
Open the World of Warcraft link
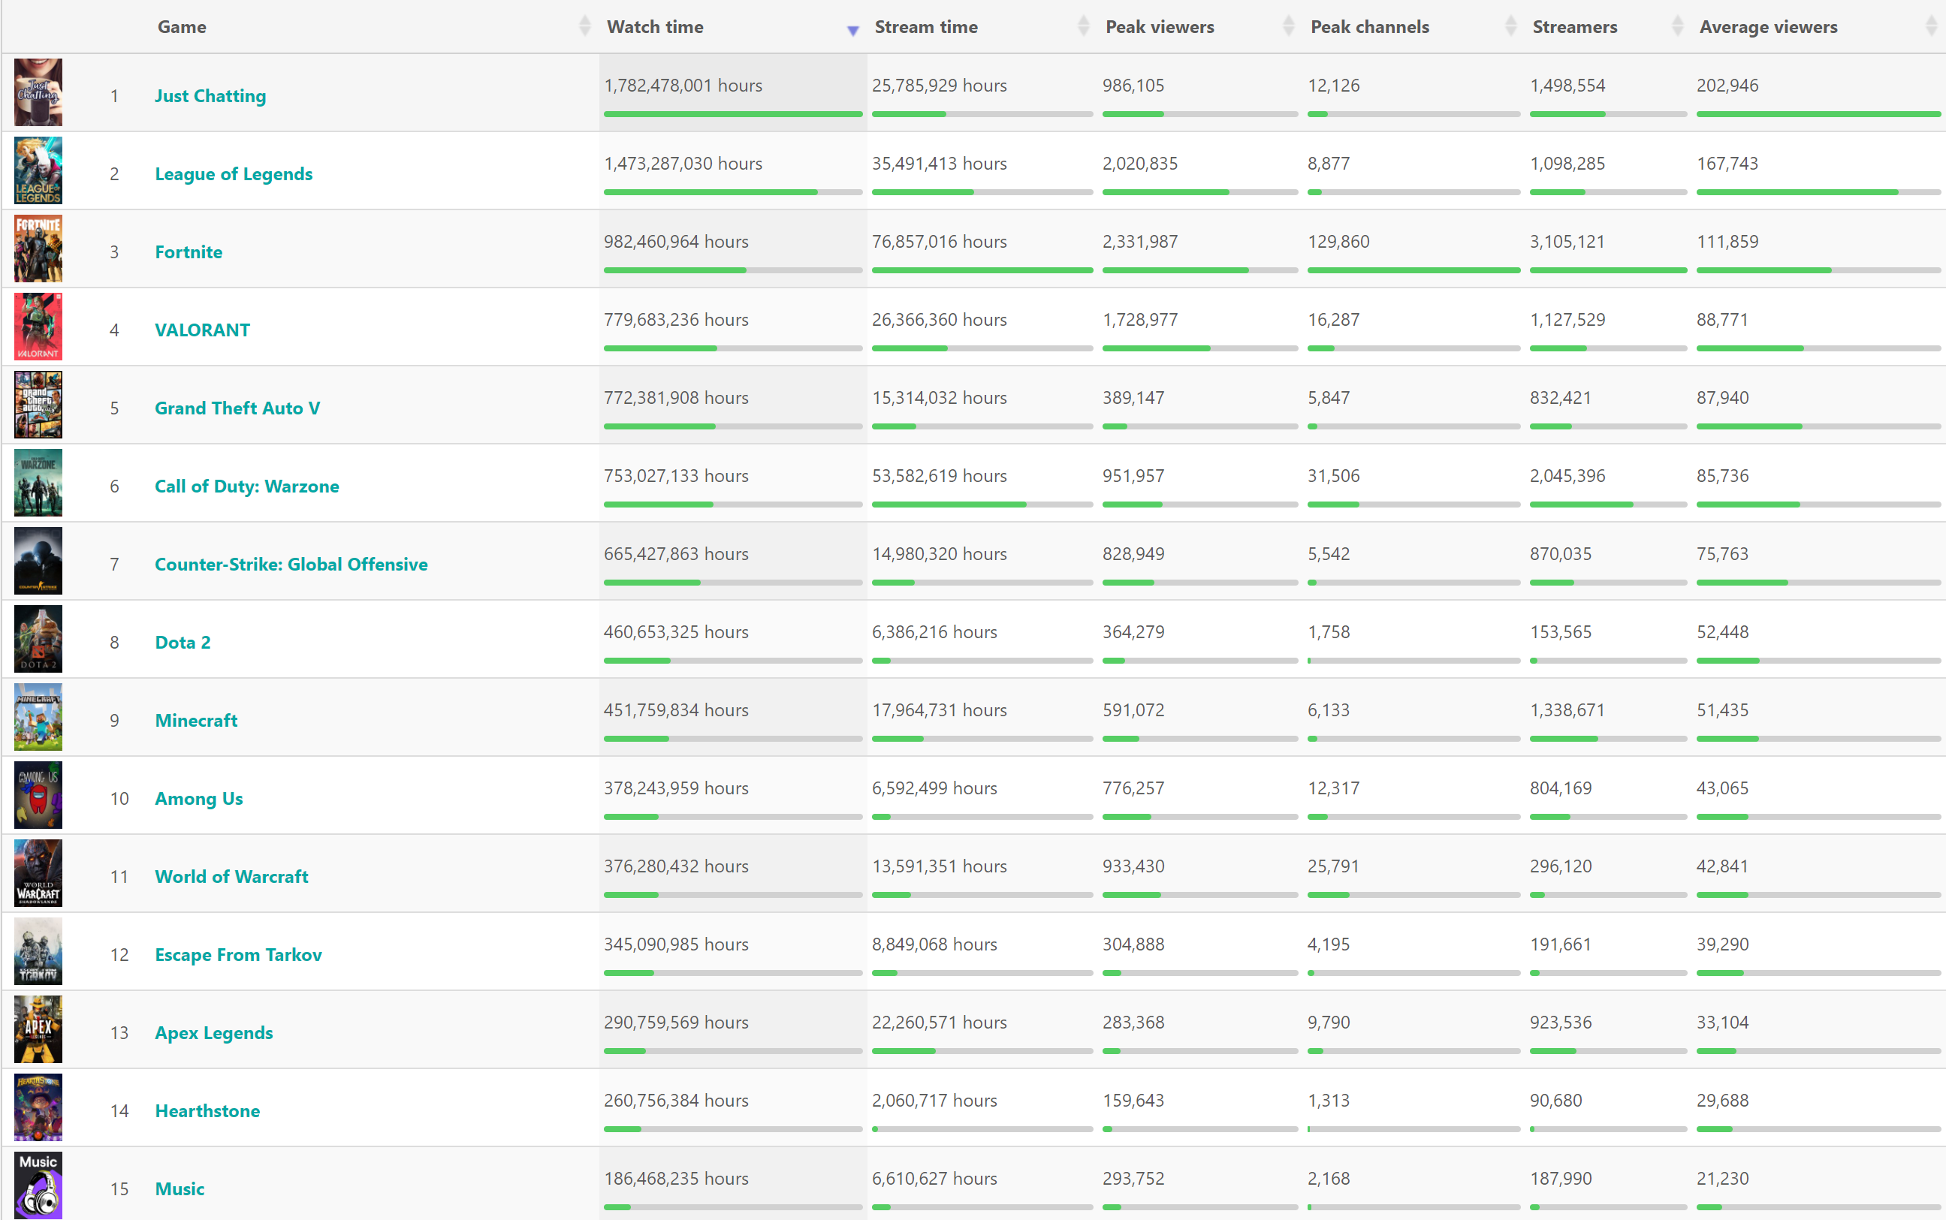point(231,876)
